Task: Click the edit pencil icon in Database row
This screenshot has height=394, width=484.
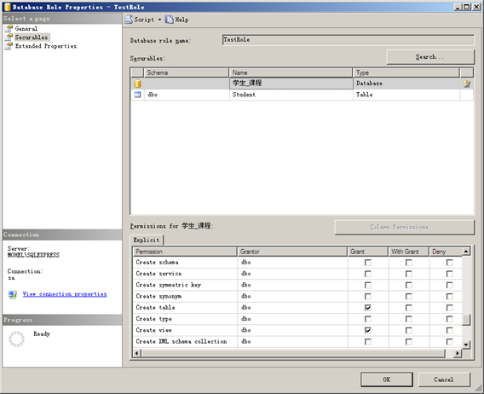Action: tap(467, 84)
